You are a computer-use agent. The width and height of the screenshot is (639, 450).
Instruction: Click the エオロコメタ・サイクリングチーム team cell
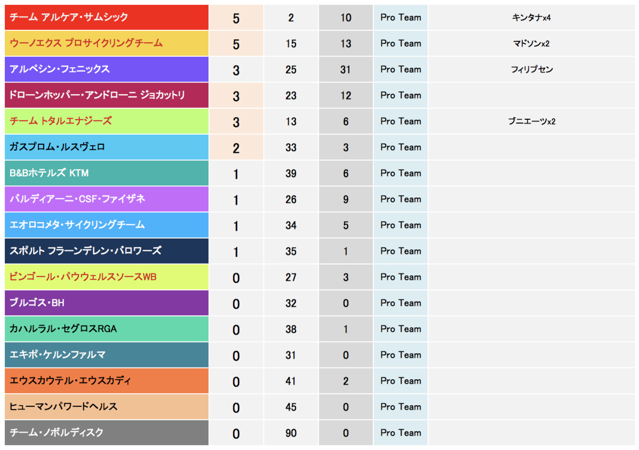coord(106,225)
